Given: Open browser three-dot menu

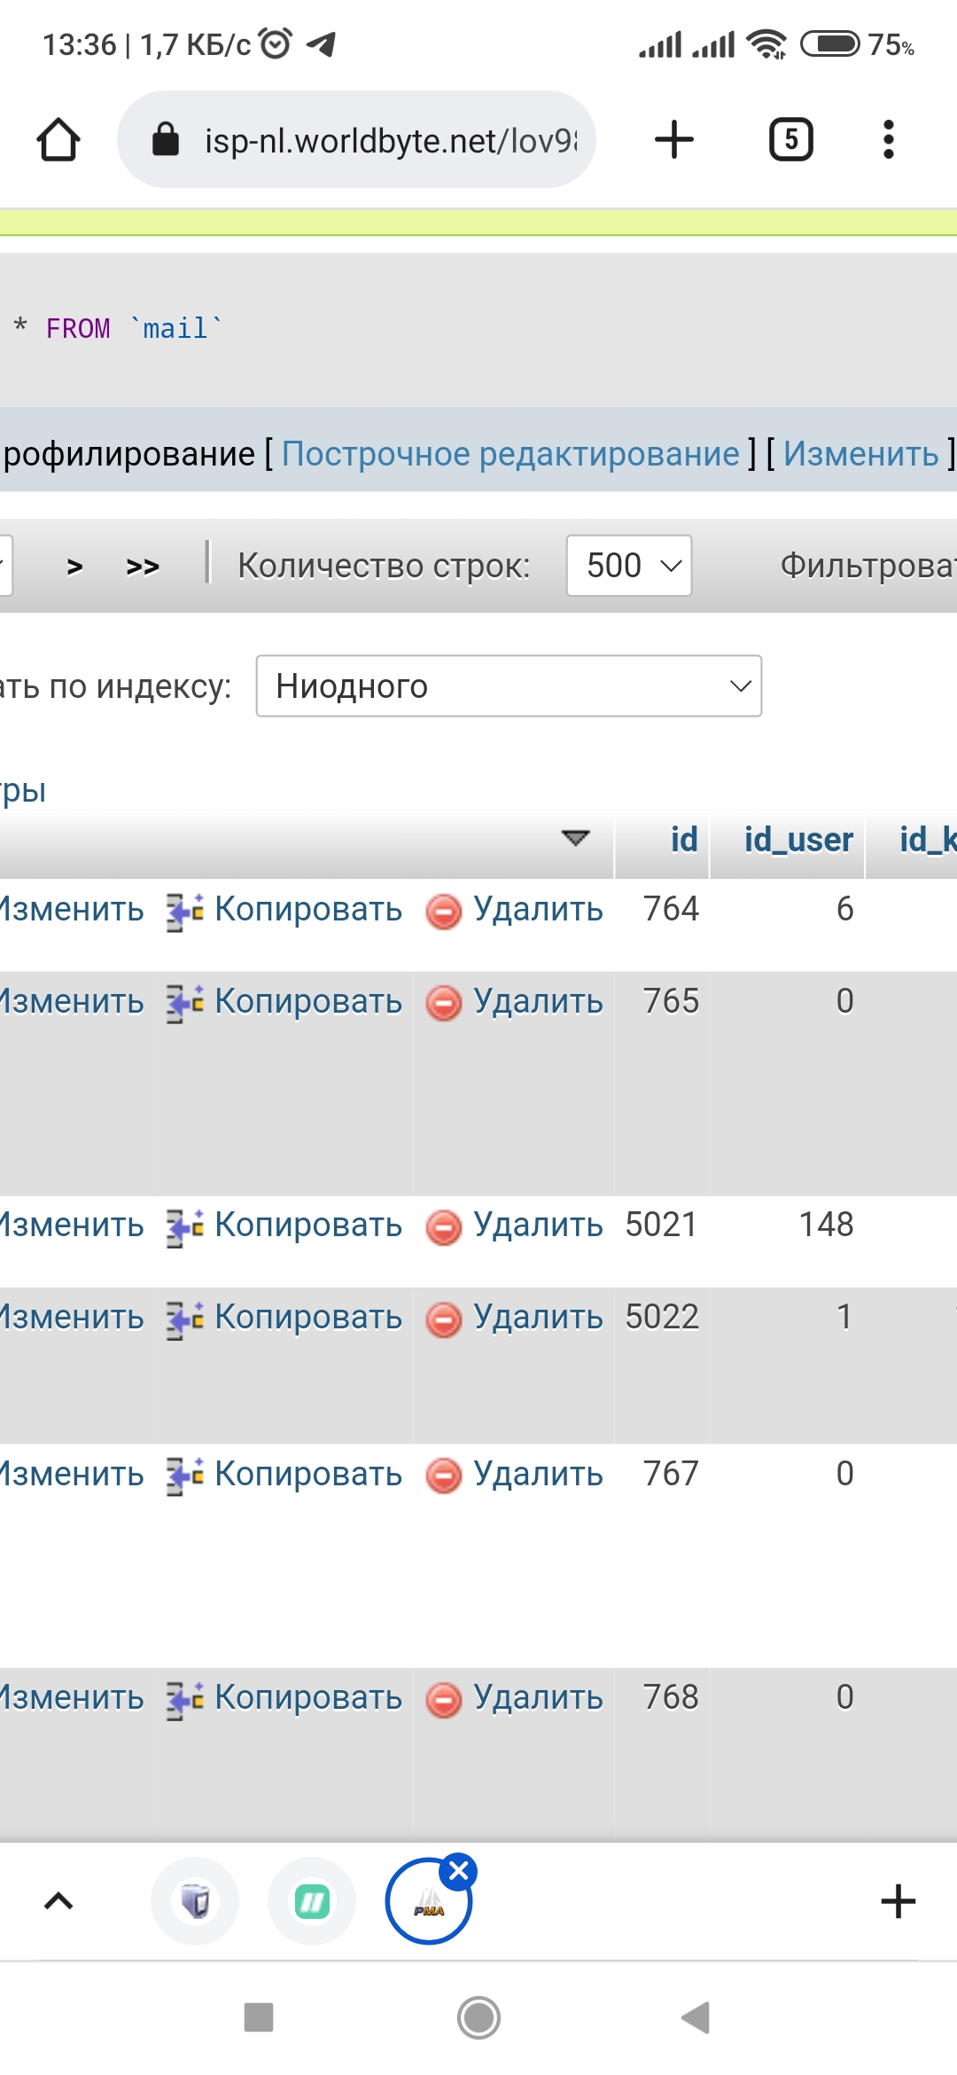Looking at the screenshot, I should tap(888, 140).
